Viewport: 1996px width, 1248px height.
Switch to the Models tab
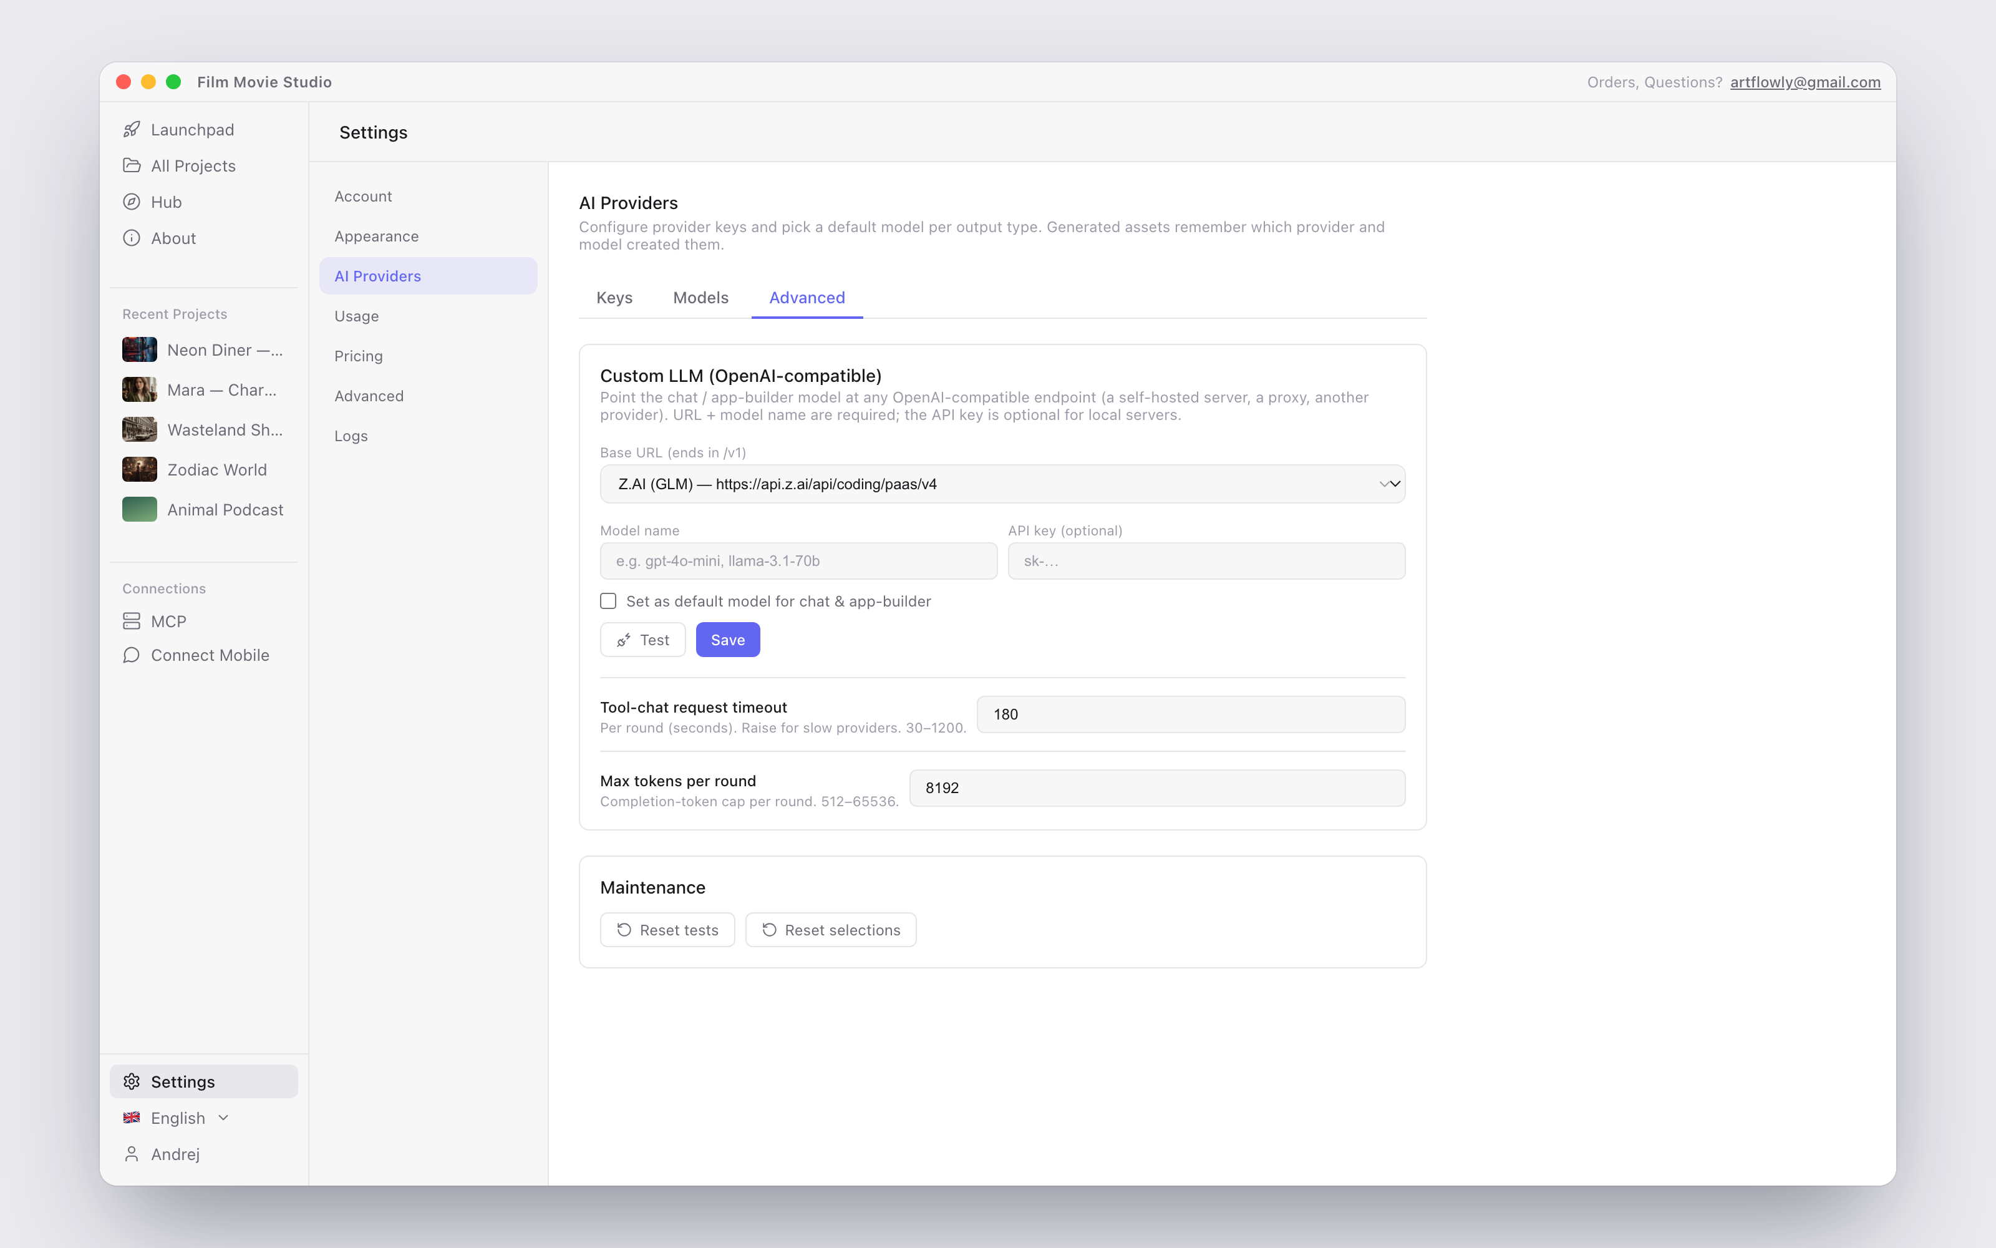click(700, 297)
